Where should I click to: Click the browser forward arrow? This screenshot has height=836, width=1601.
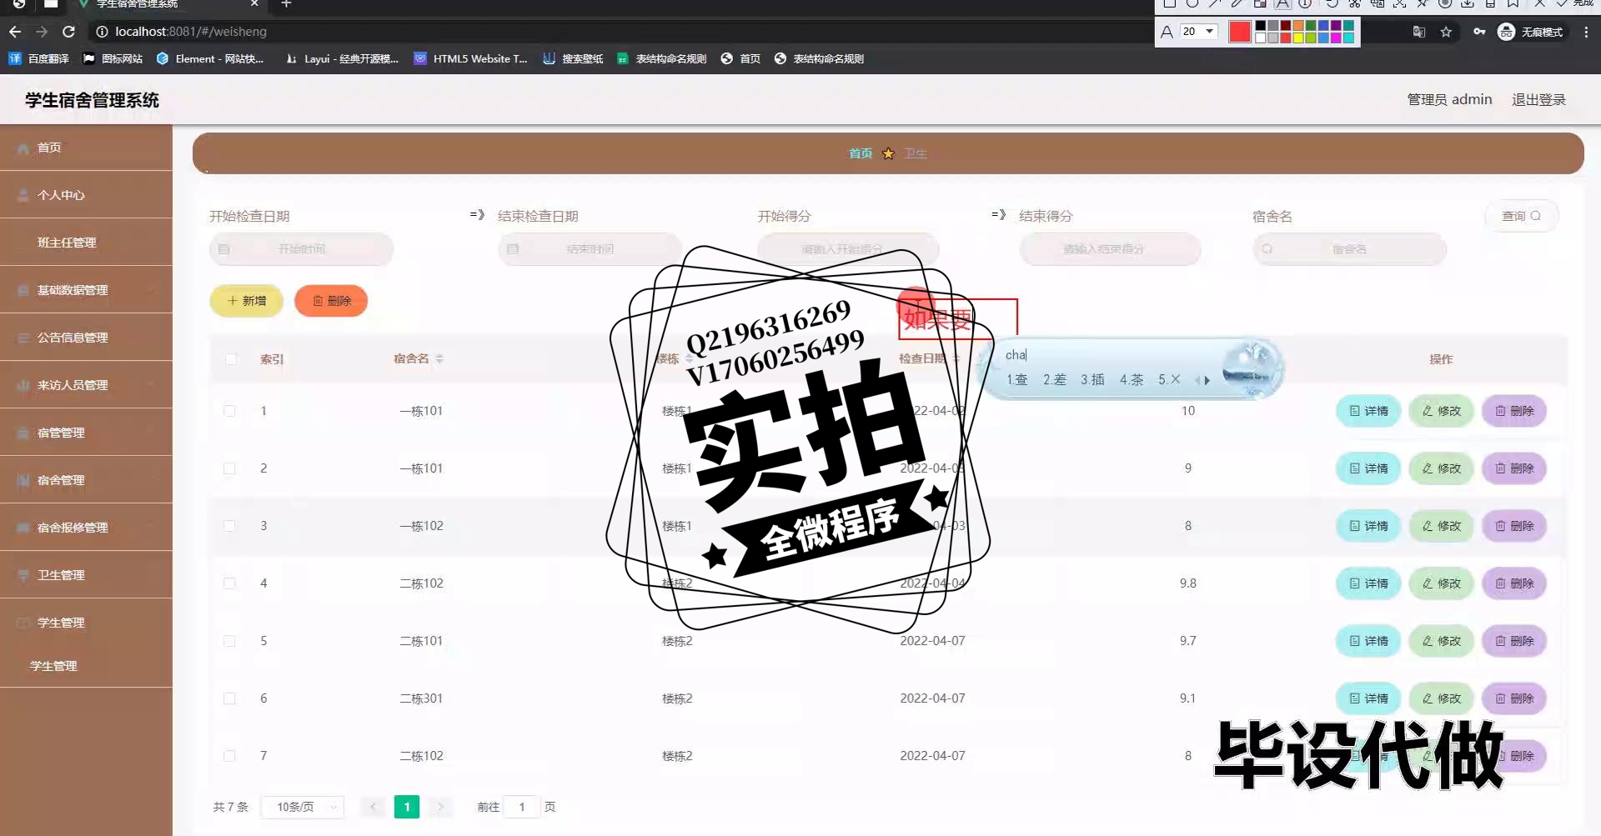point(42,32)
